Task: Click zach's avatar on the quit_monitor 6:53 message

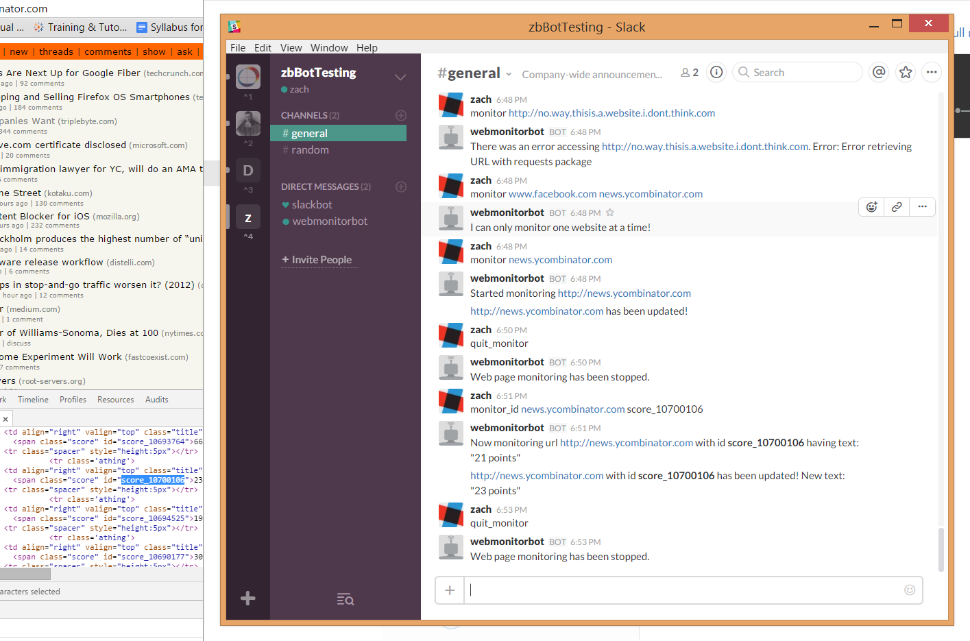Action: point(451,516)
